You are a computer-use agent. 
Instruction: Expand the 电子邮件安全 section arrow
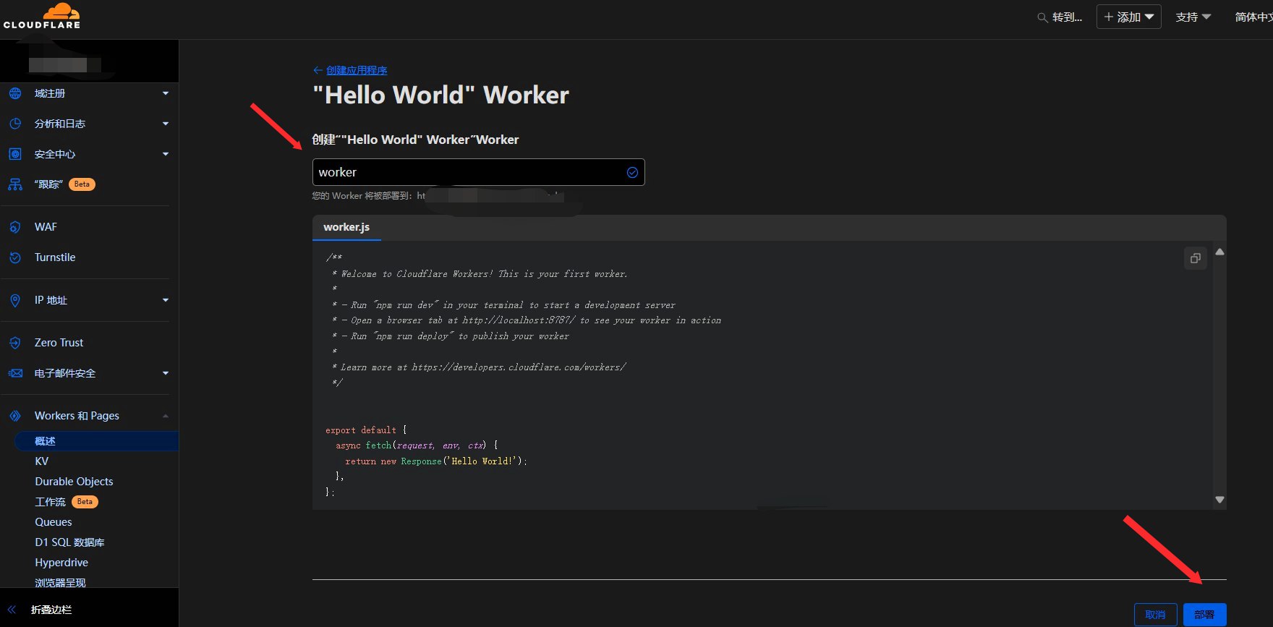click(166, 373)
